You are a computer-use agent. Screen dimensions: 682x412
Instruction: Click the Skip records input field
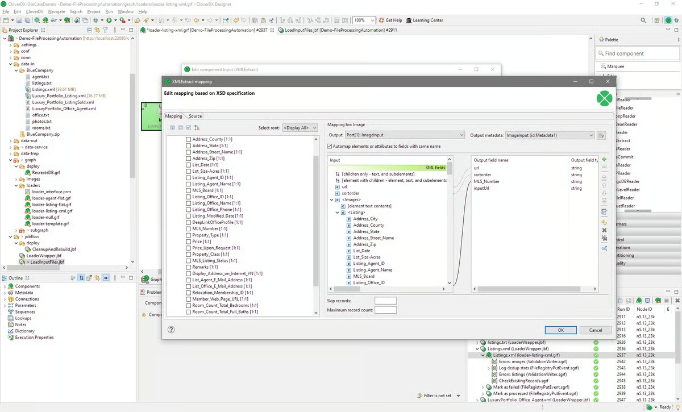click(x=385, y=301)
